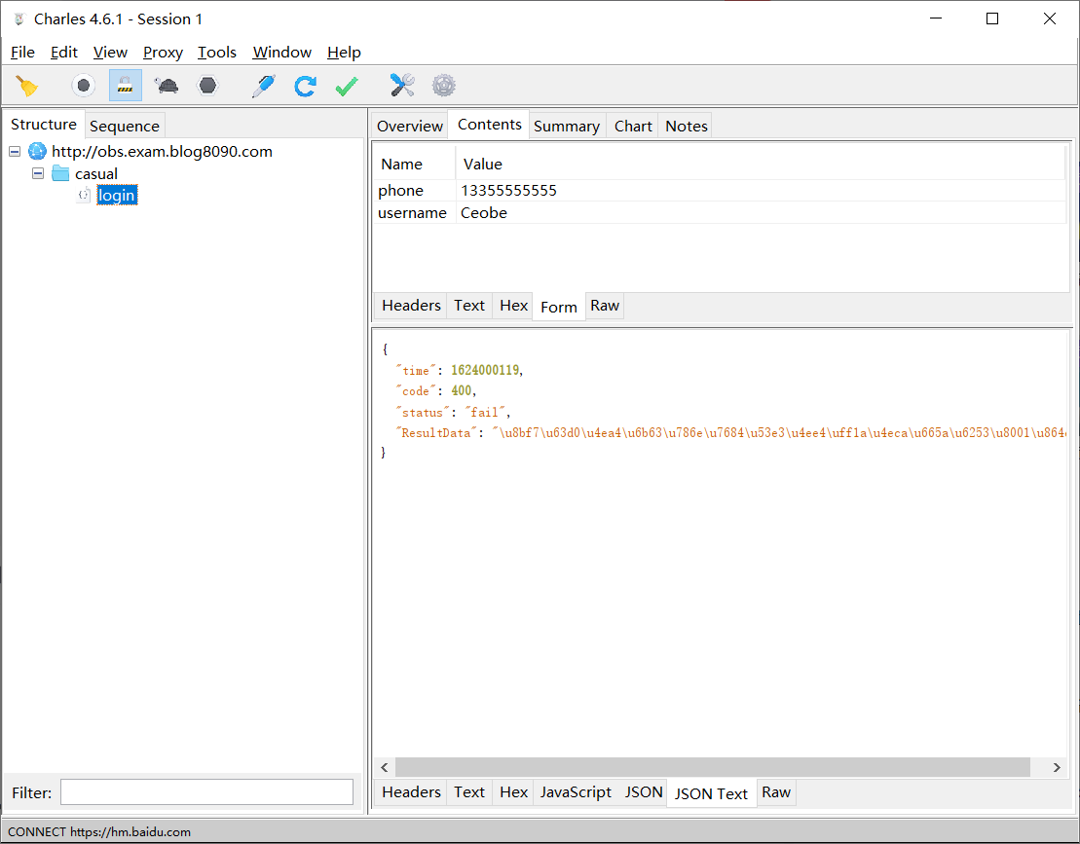1080x844 pixels.
Task: Validate the response with the green checkmark
Action: 347,86
